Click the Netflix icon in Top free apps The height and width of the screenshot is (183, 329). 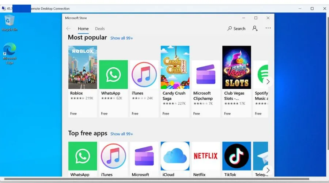(206, 156)
